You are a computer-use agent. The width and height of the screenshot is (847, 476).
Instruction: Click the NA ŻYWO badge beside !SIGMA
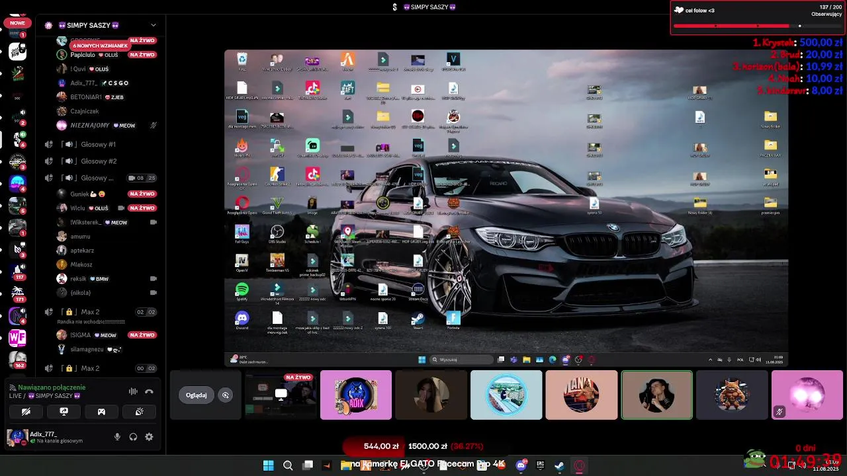point(142,335)
